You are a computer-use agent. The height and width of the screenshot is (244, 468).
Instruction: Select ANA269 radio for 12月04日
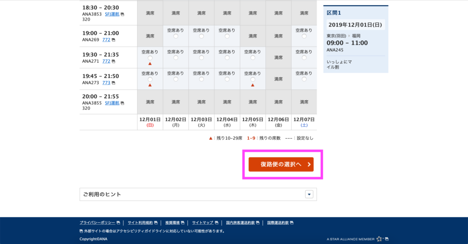point(227,36)
